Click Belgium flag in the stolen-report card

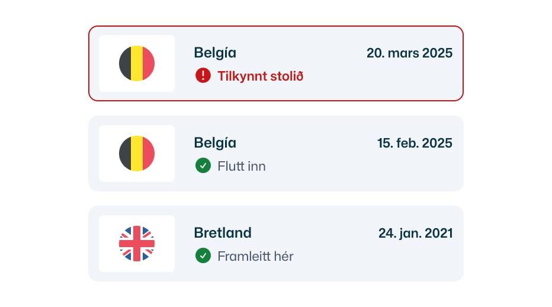pyautogui.click(x=137, y=63)
